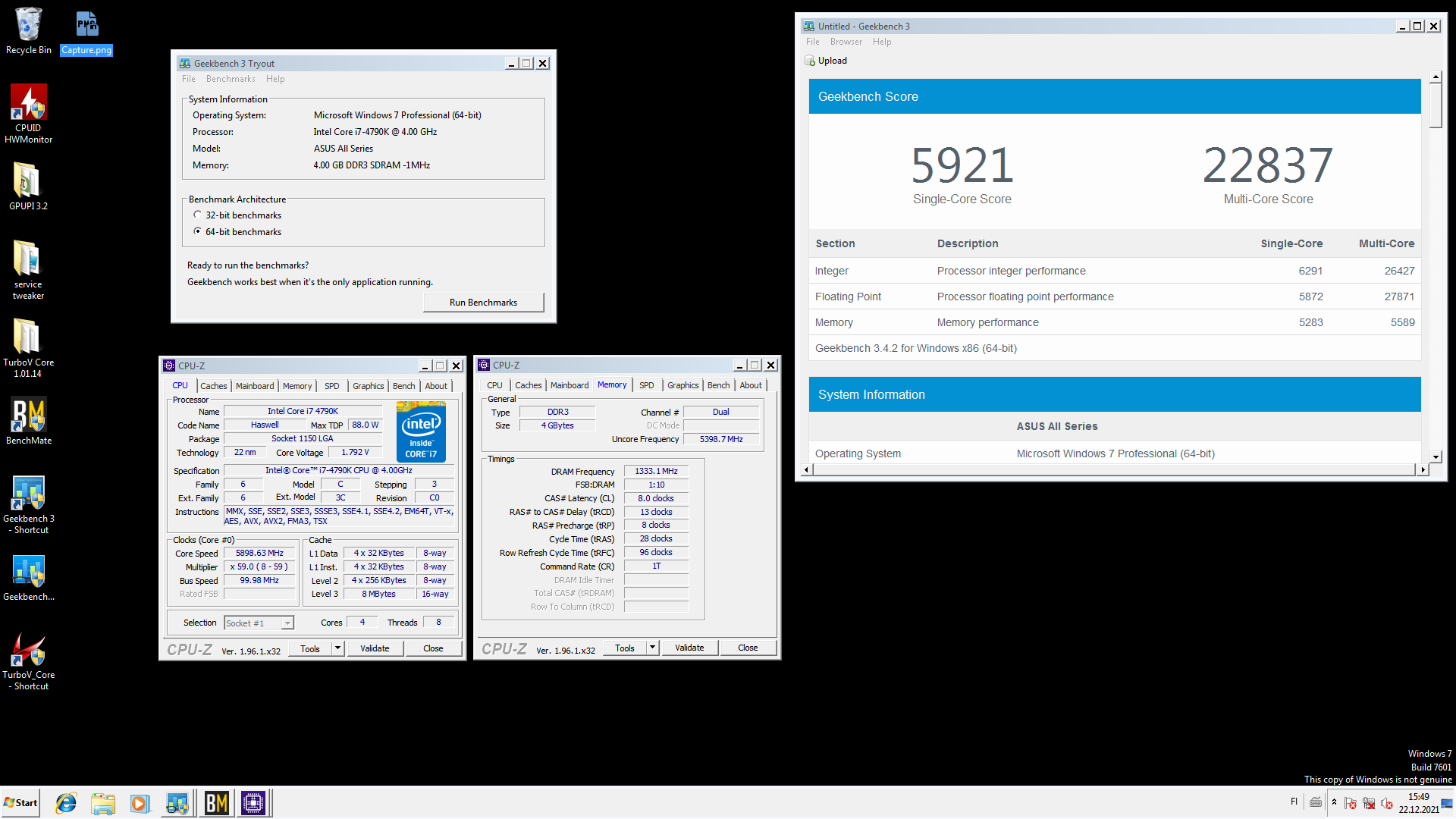Open Graphics tab in right CPU-Z window
The width and height of the screenshot is (1456, 819).
pos(682,385)
